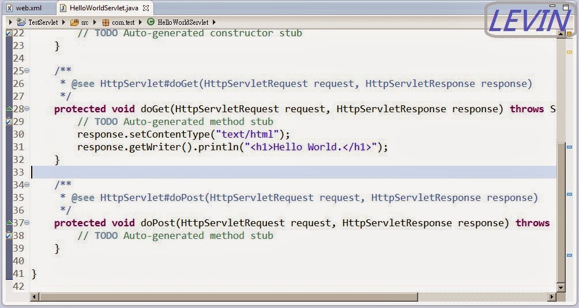The image size is (579, 308).
Task: Collapse the doPost method at line 37
Action: coord(27,223)
